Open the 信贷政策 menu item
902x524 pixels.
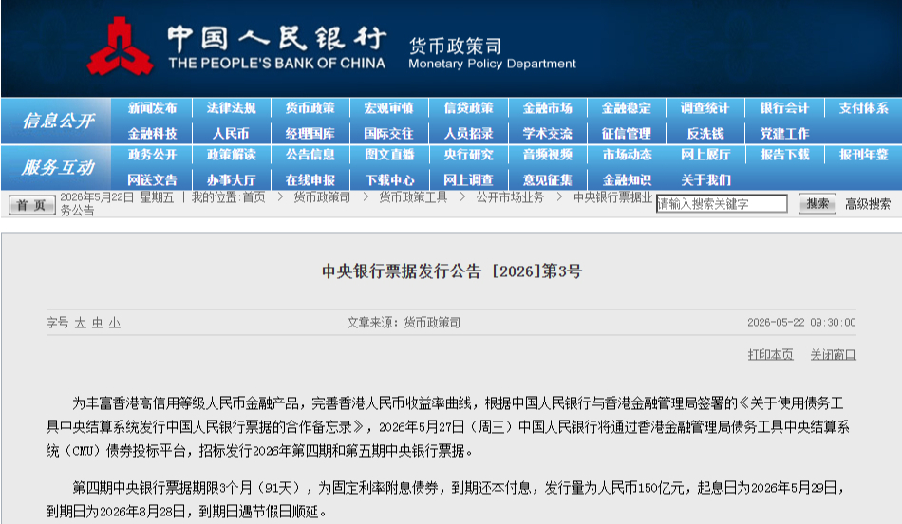coord(468,108)
